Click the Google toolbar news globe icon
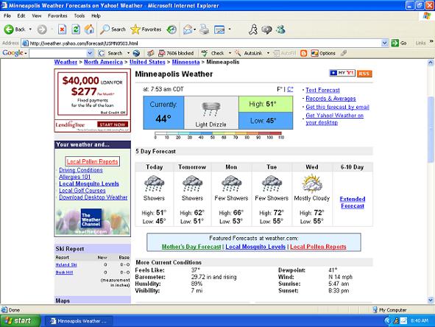Viewport: 435px width, 327px height. point(136,53)
